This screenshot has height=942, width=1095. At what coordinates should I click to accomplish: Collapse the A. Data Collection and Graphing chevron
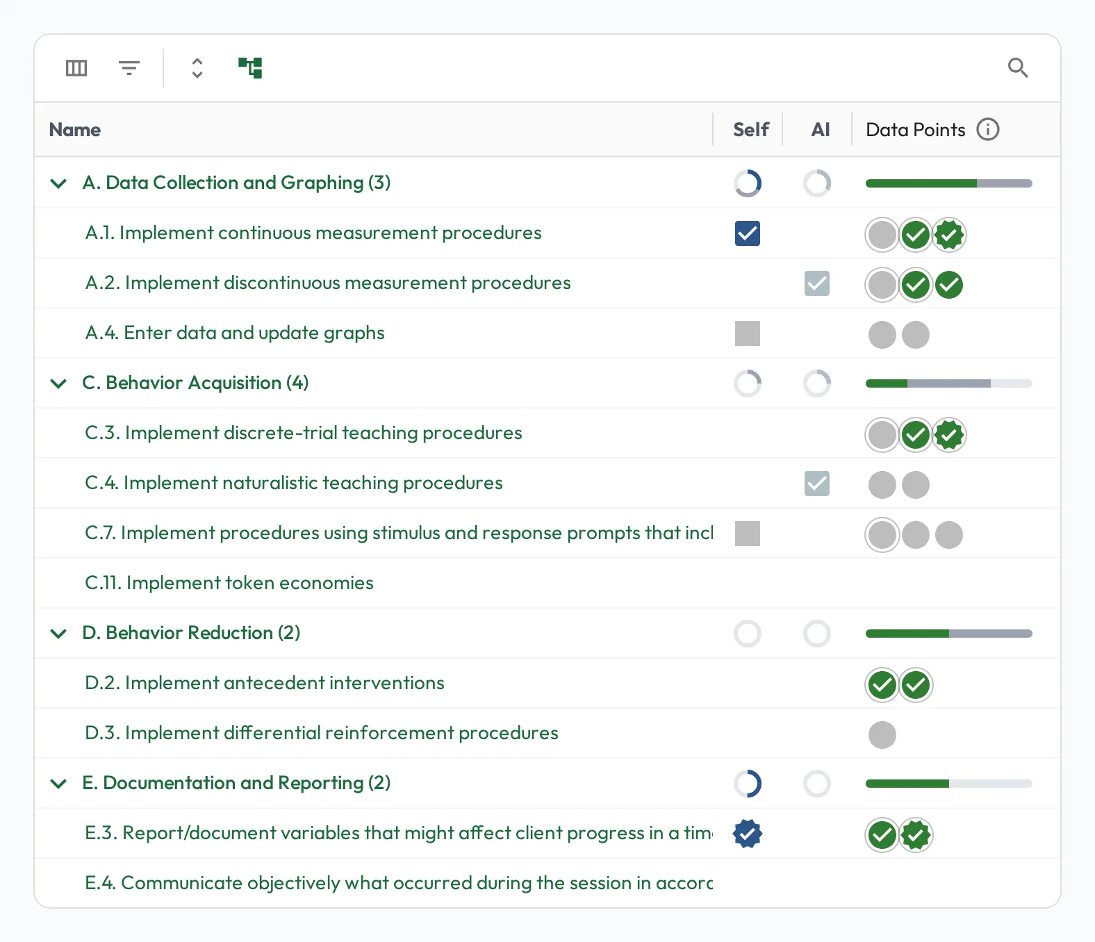[x=59, y=183]
